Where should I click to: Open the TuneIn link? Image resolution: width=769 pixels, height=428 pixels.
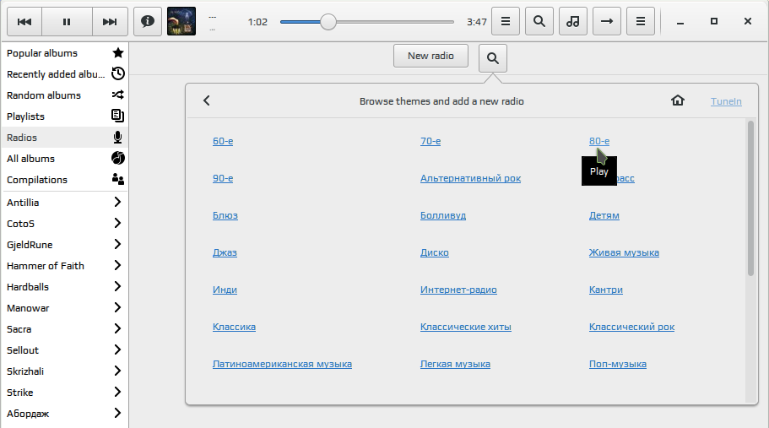[726, 101]
